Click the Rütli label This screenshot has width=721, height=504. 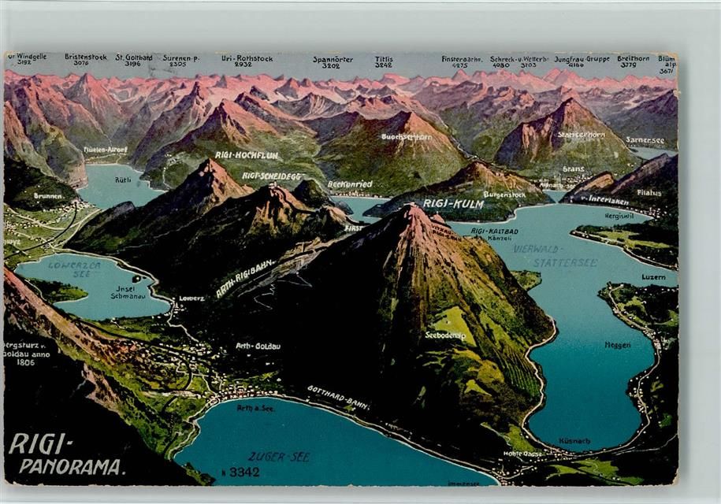[x=123, y=180]
